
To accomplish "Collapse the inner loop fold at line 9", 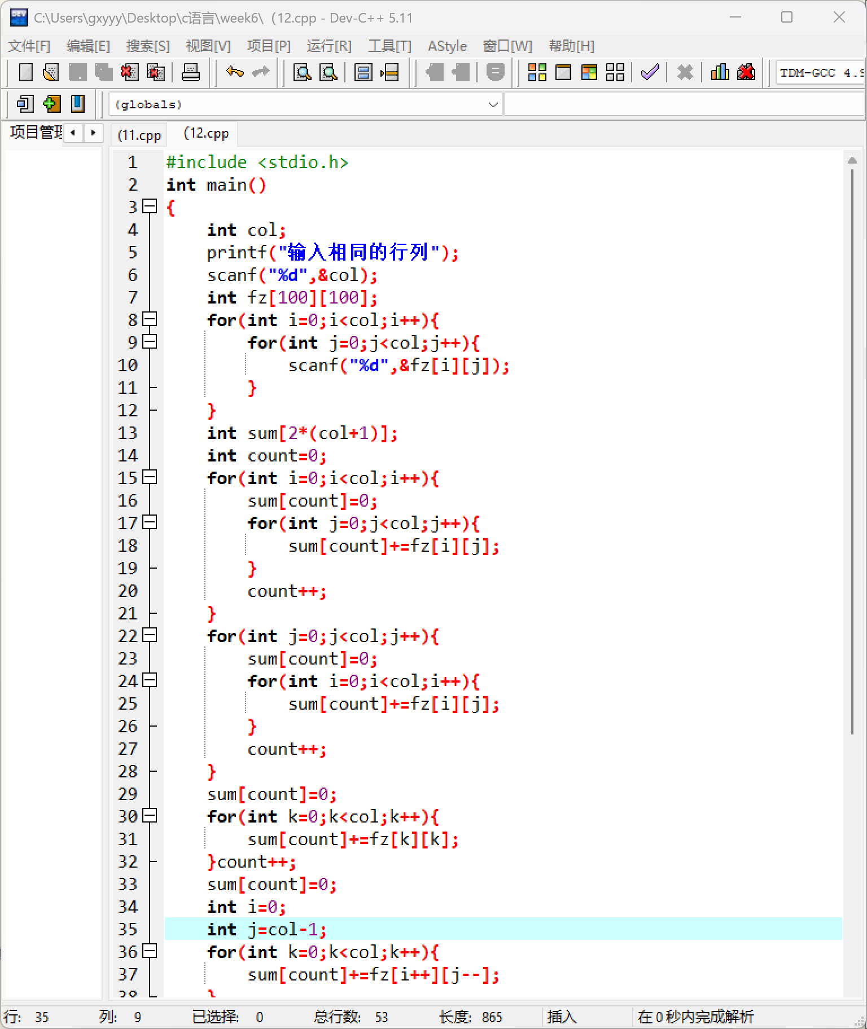I will pyautogui.click(x=150, y=342).
